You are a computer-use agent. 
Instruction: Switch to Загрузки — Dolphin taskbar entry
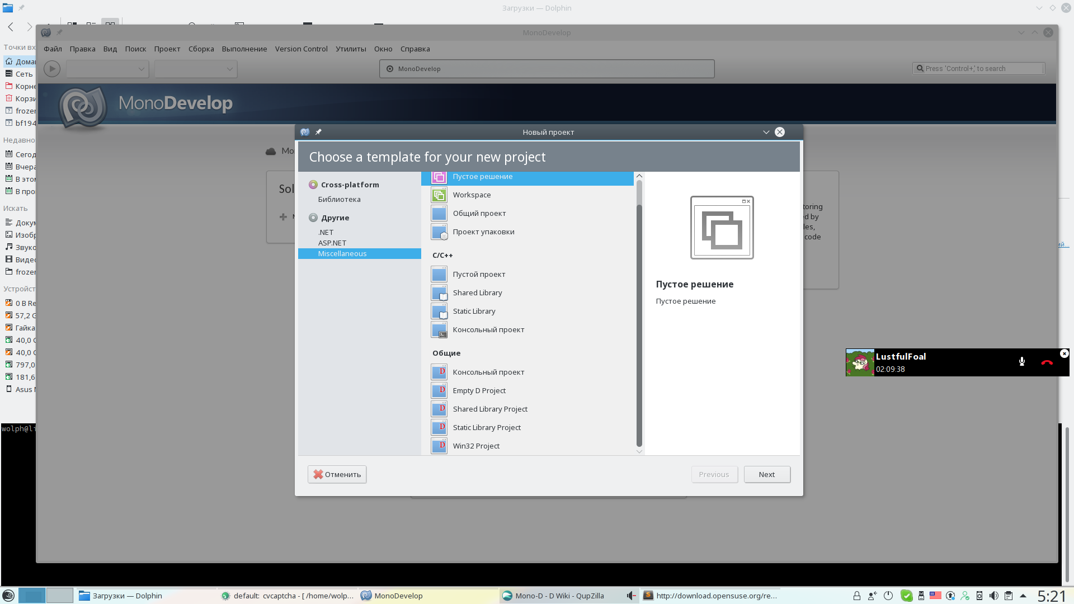point(145,596)
